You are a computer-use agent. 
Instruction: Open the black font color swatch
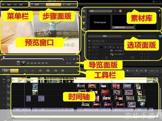point(101,47)
